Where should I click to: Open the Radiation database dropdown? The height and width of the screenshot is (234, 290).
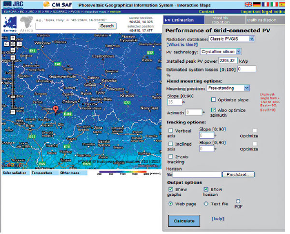coord(232,39)
